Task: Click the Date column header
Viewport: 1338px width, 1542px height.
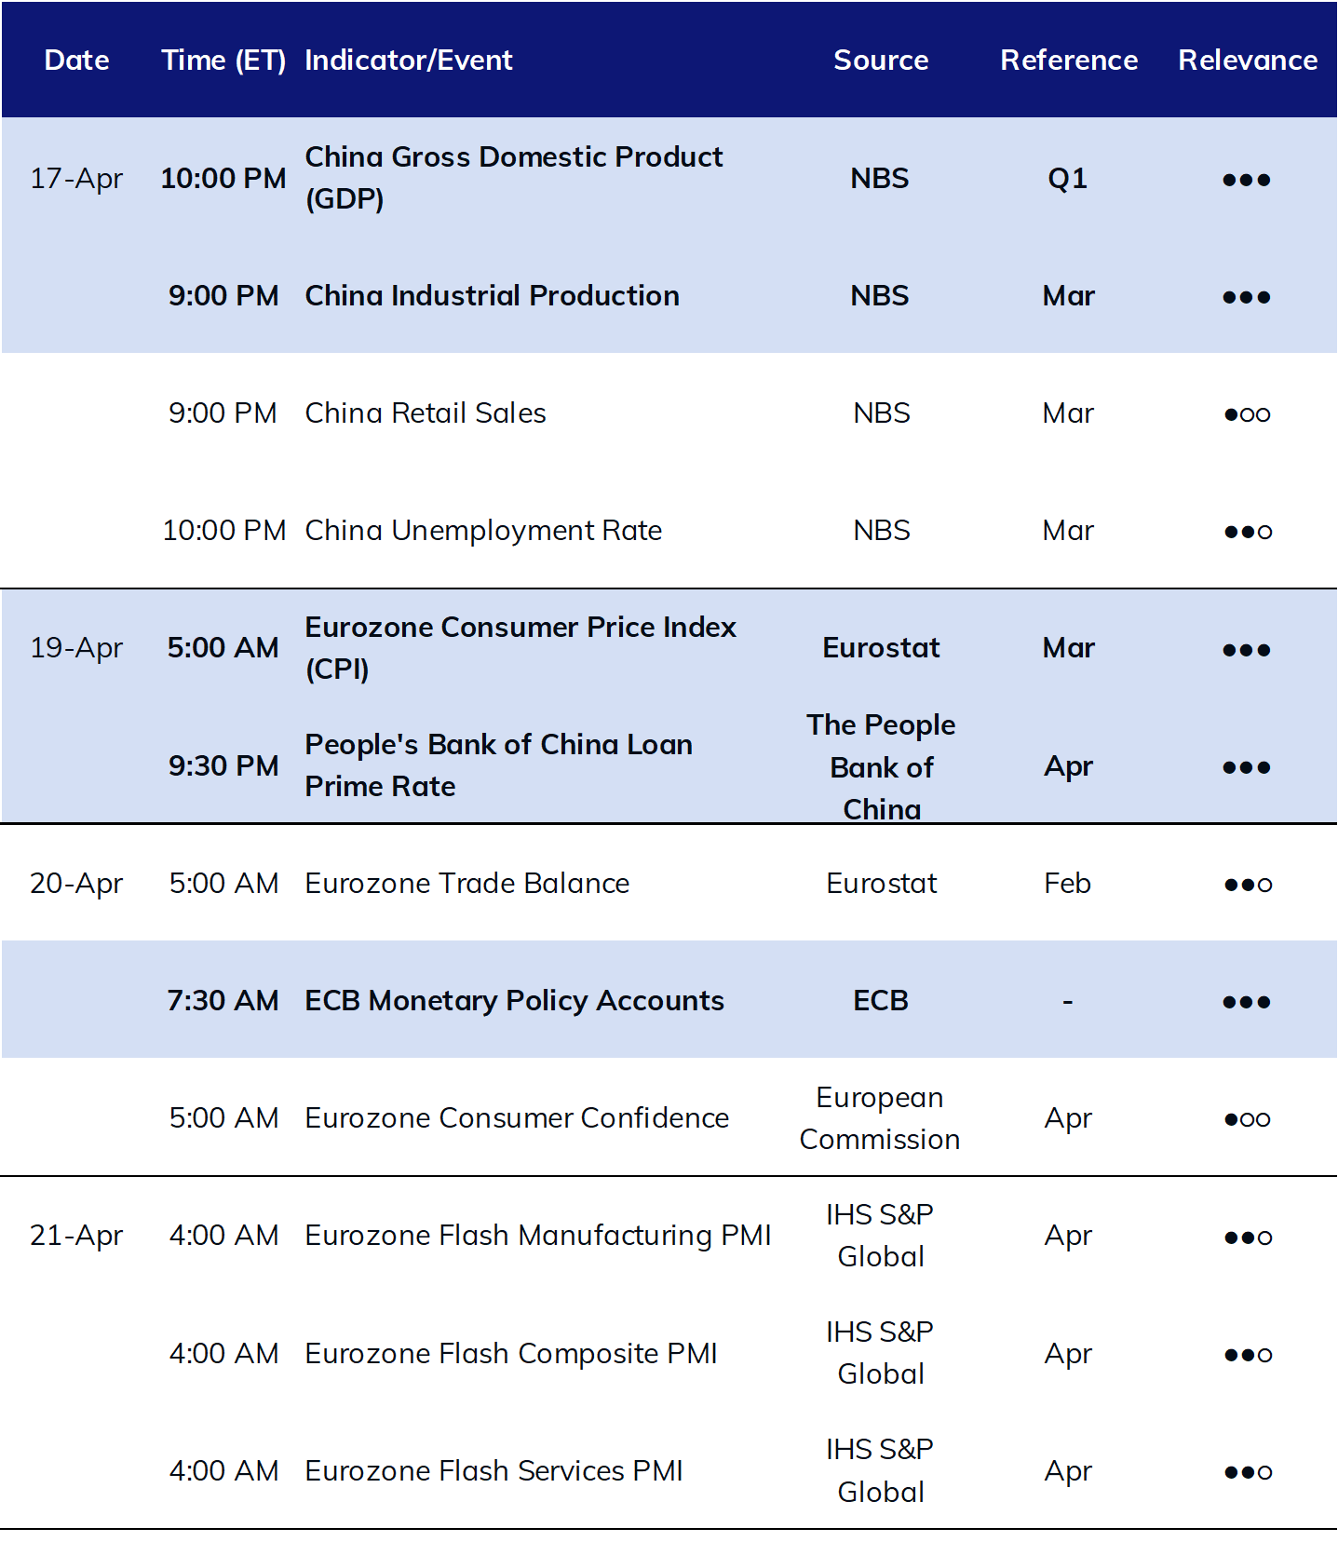Action: tap(77, 61)
